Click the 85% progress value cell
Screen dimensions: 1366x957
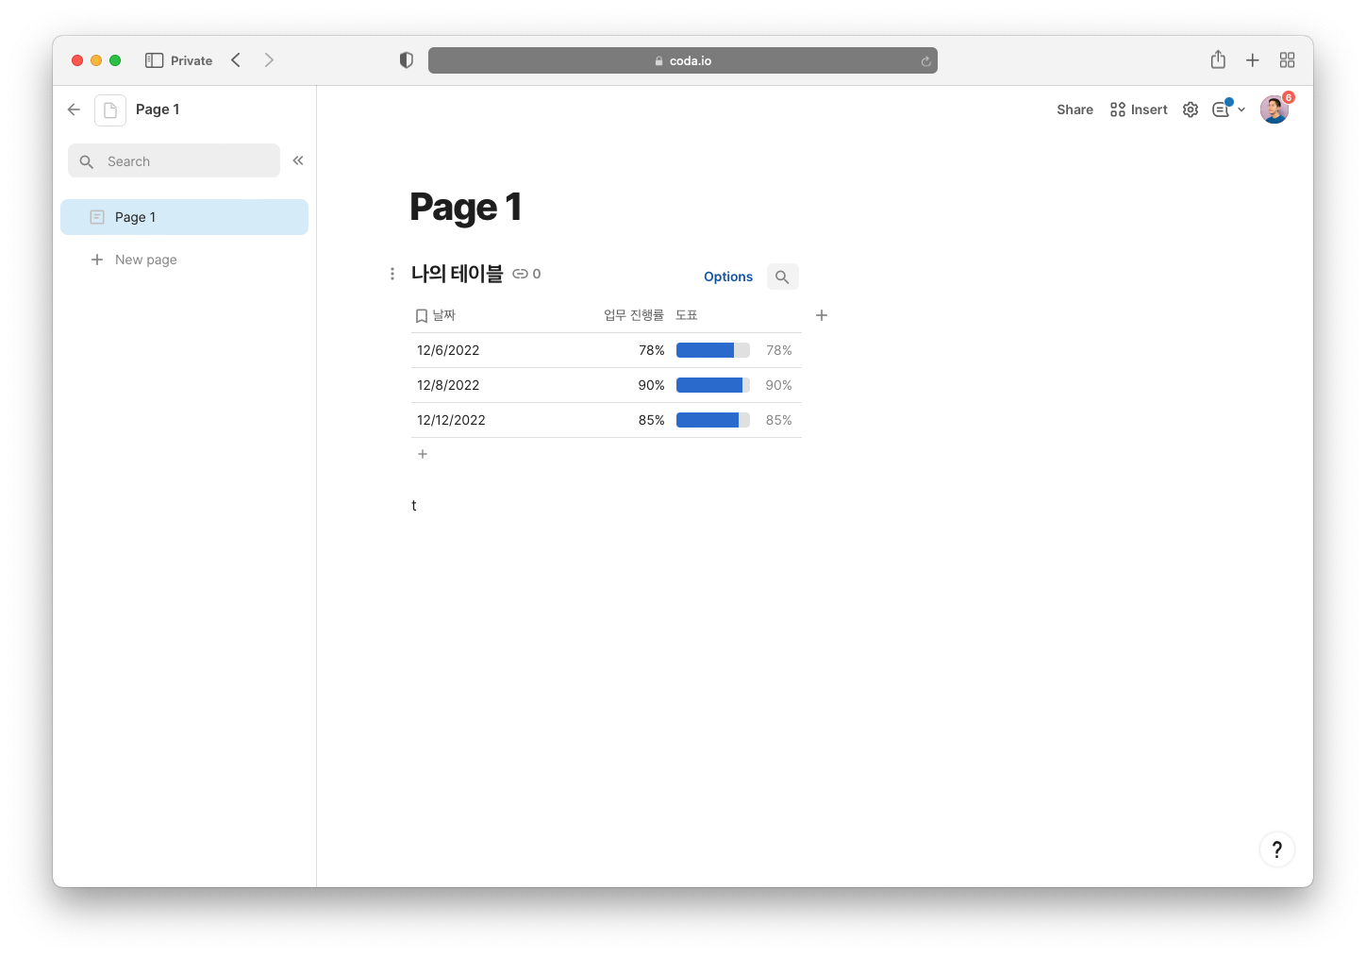(652, 420)
